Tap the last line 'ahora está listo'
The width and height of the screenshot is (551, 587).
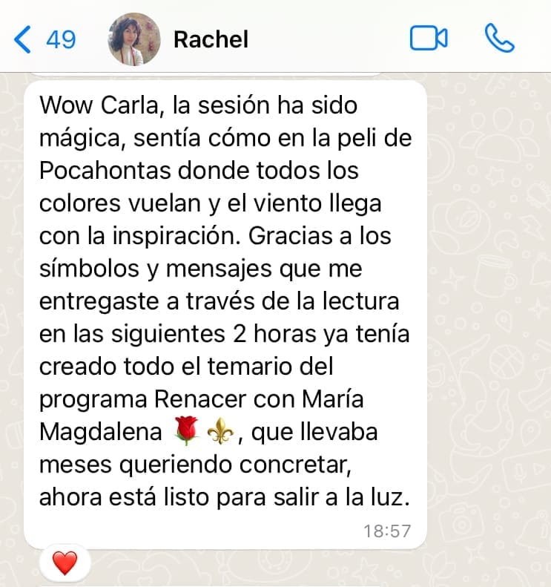pyautogui.click(x=225, y=497)
